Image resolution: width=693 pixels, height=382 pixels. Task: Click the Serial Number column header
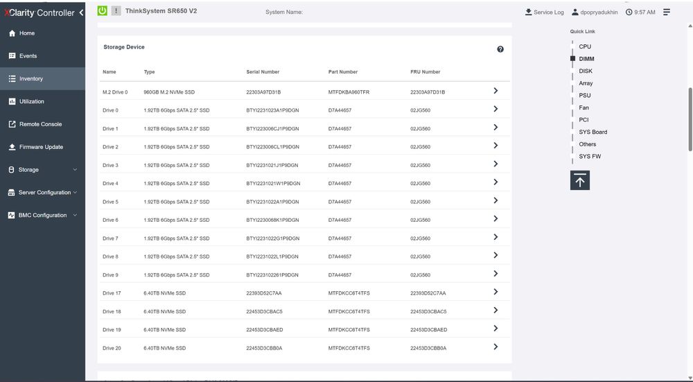tap(263, 71)
